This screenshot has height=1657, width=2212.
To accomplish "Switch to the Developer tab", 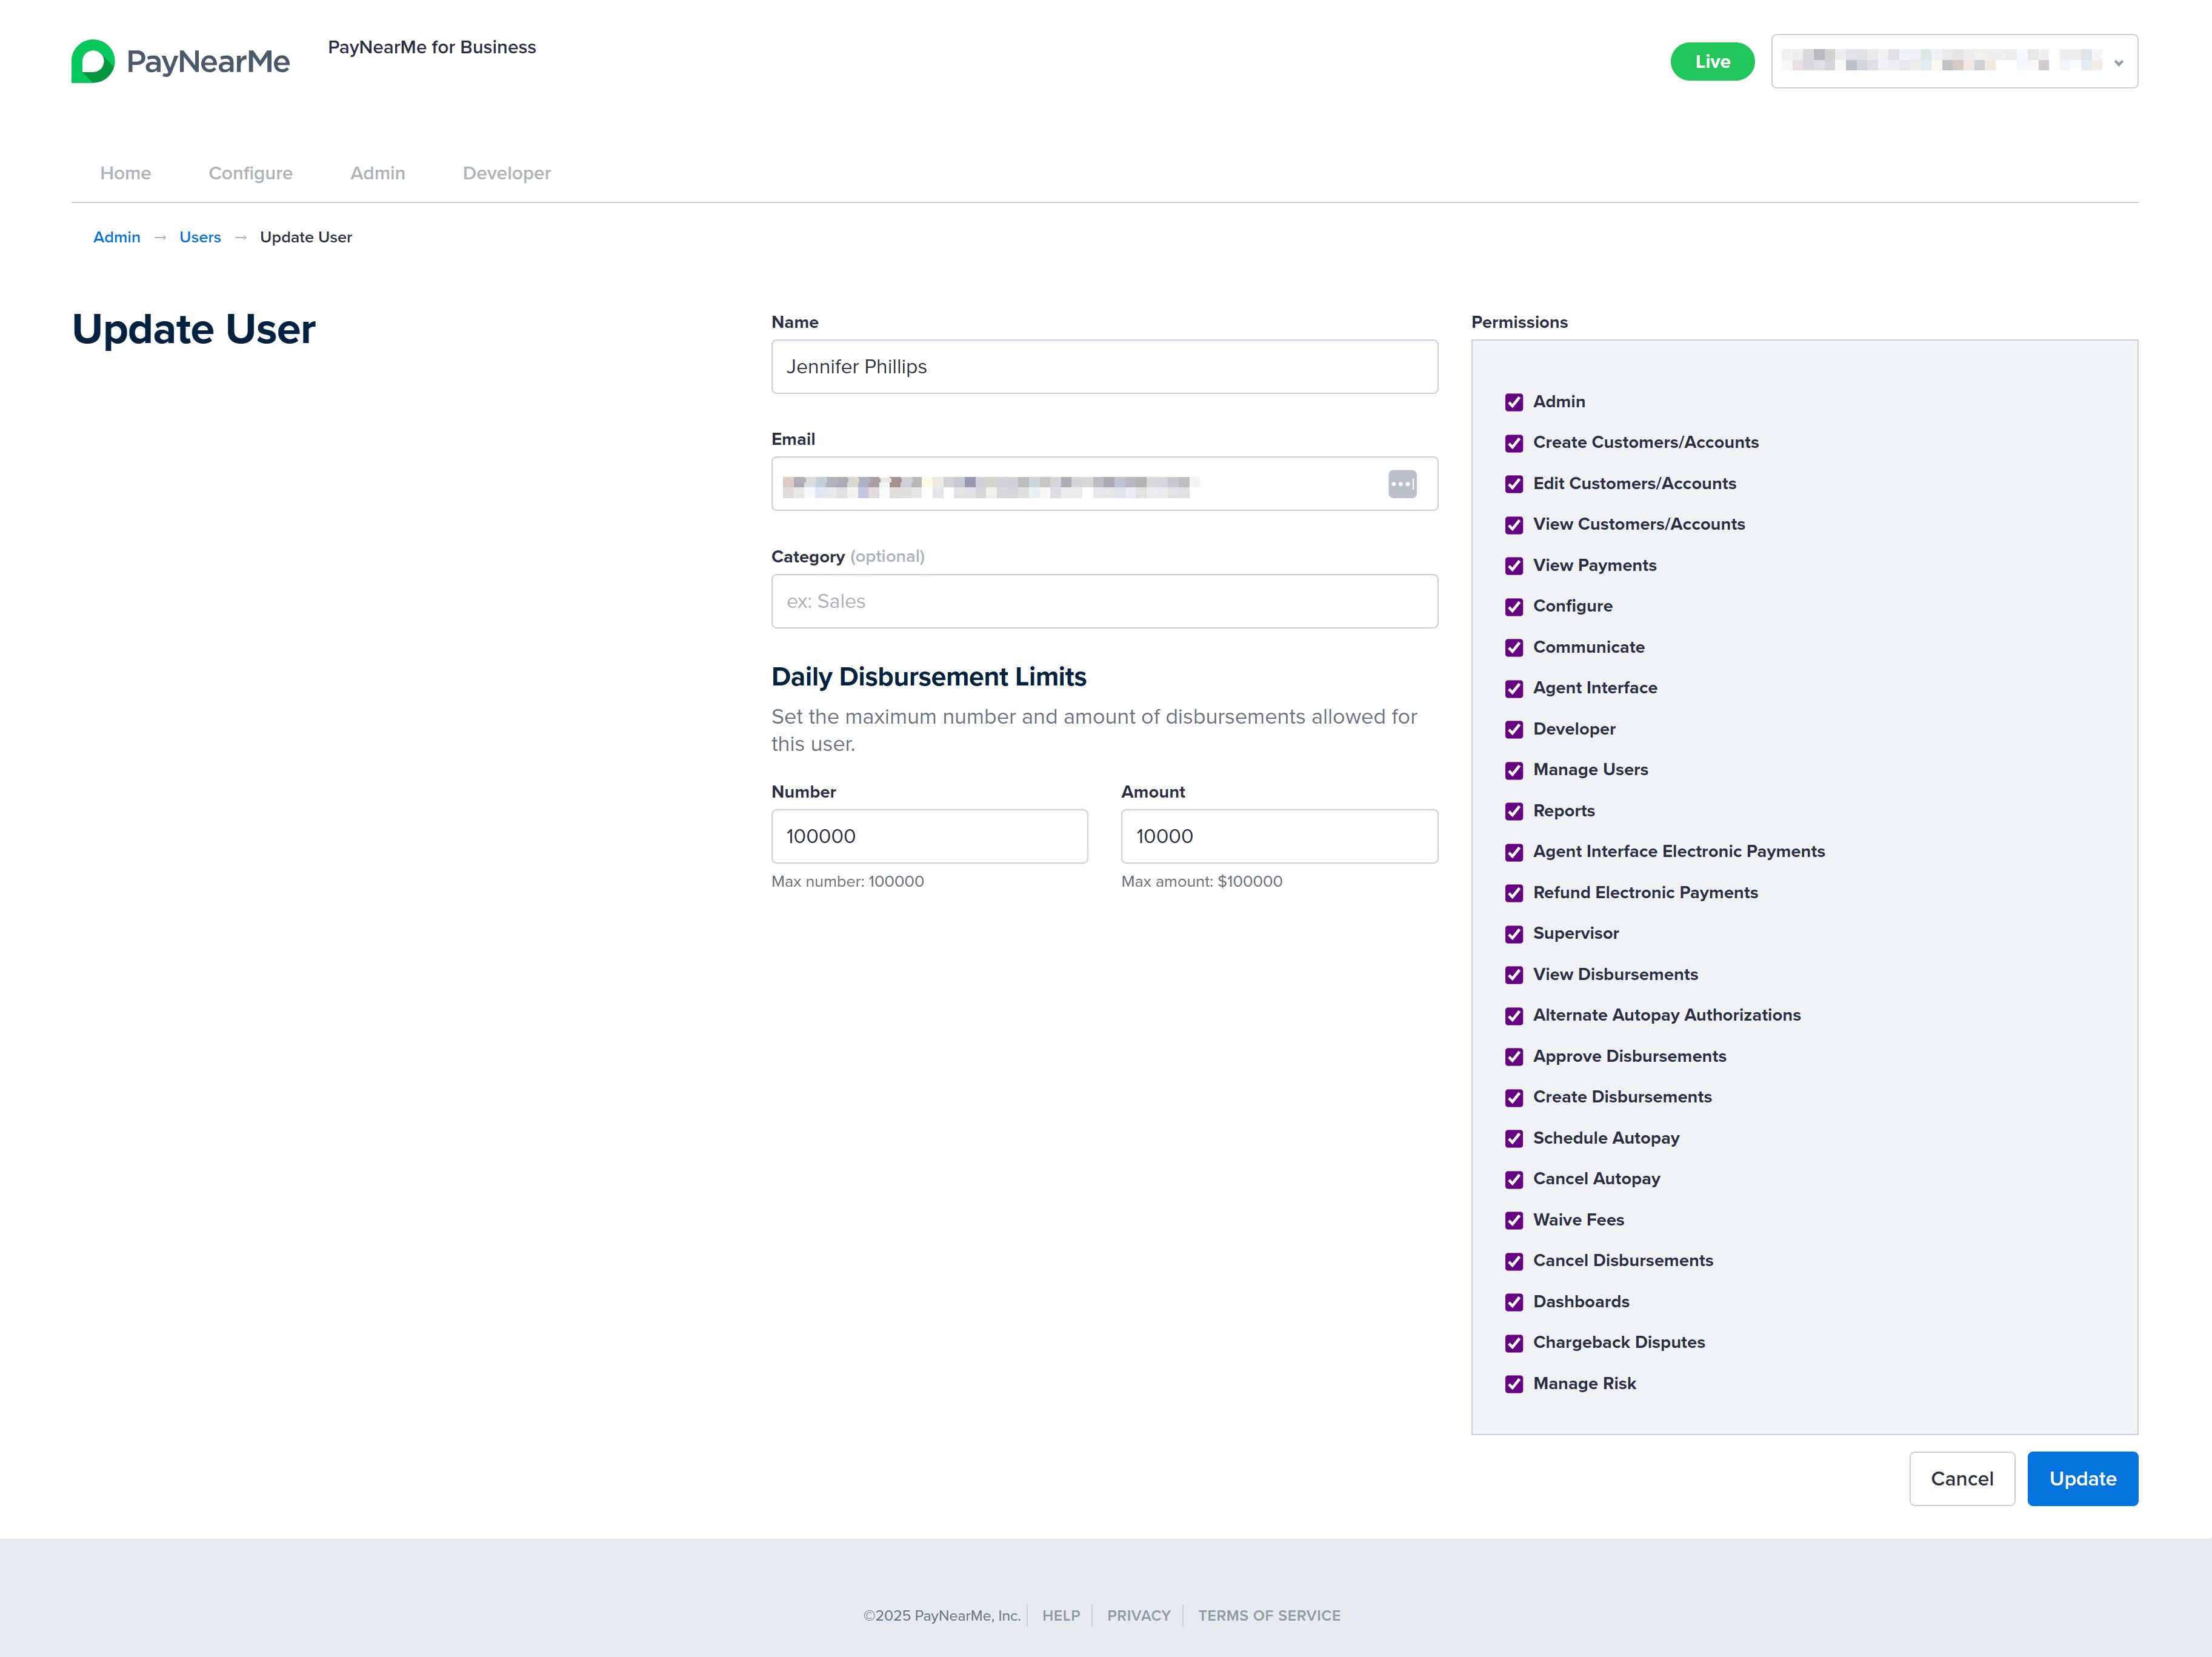I will tap(506, 173).
